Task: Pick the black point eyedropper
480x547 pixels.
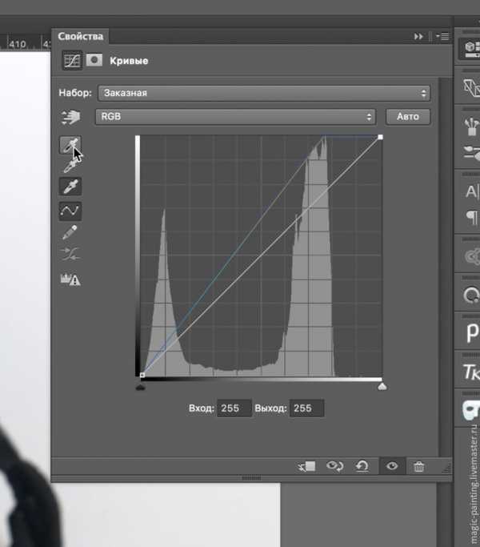Action: (70, 144)
